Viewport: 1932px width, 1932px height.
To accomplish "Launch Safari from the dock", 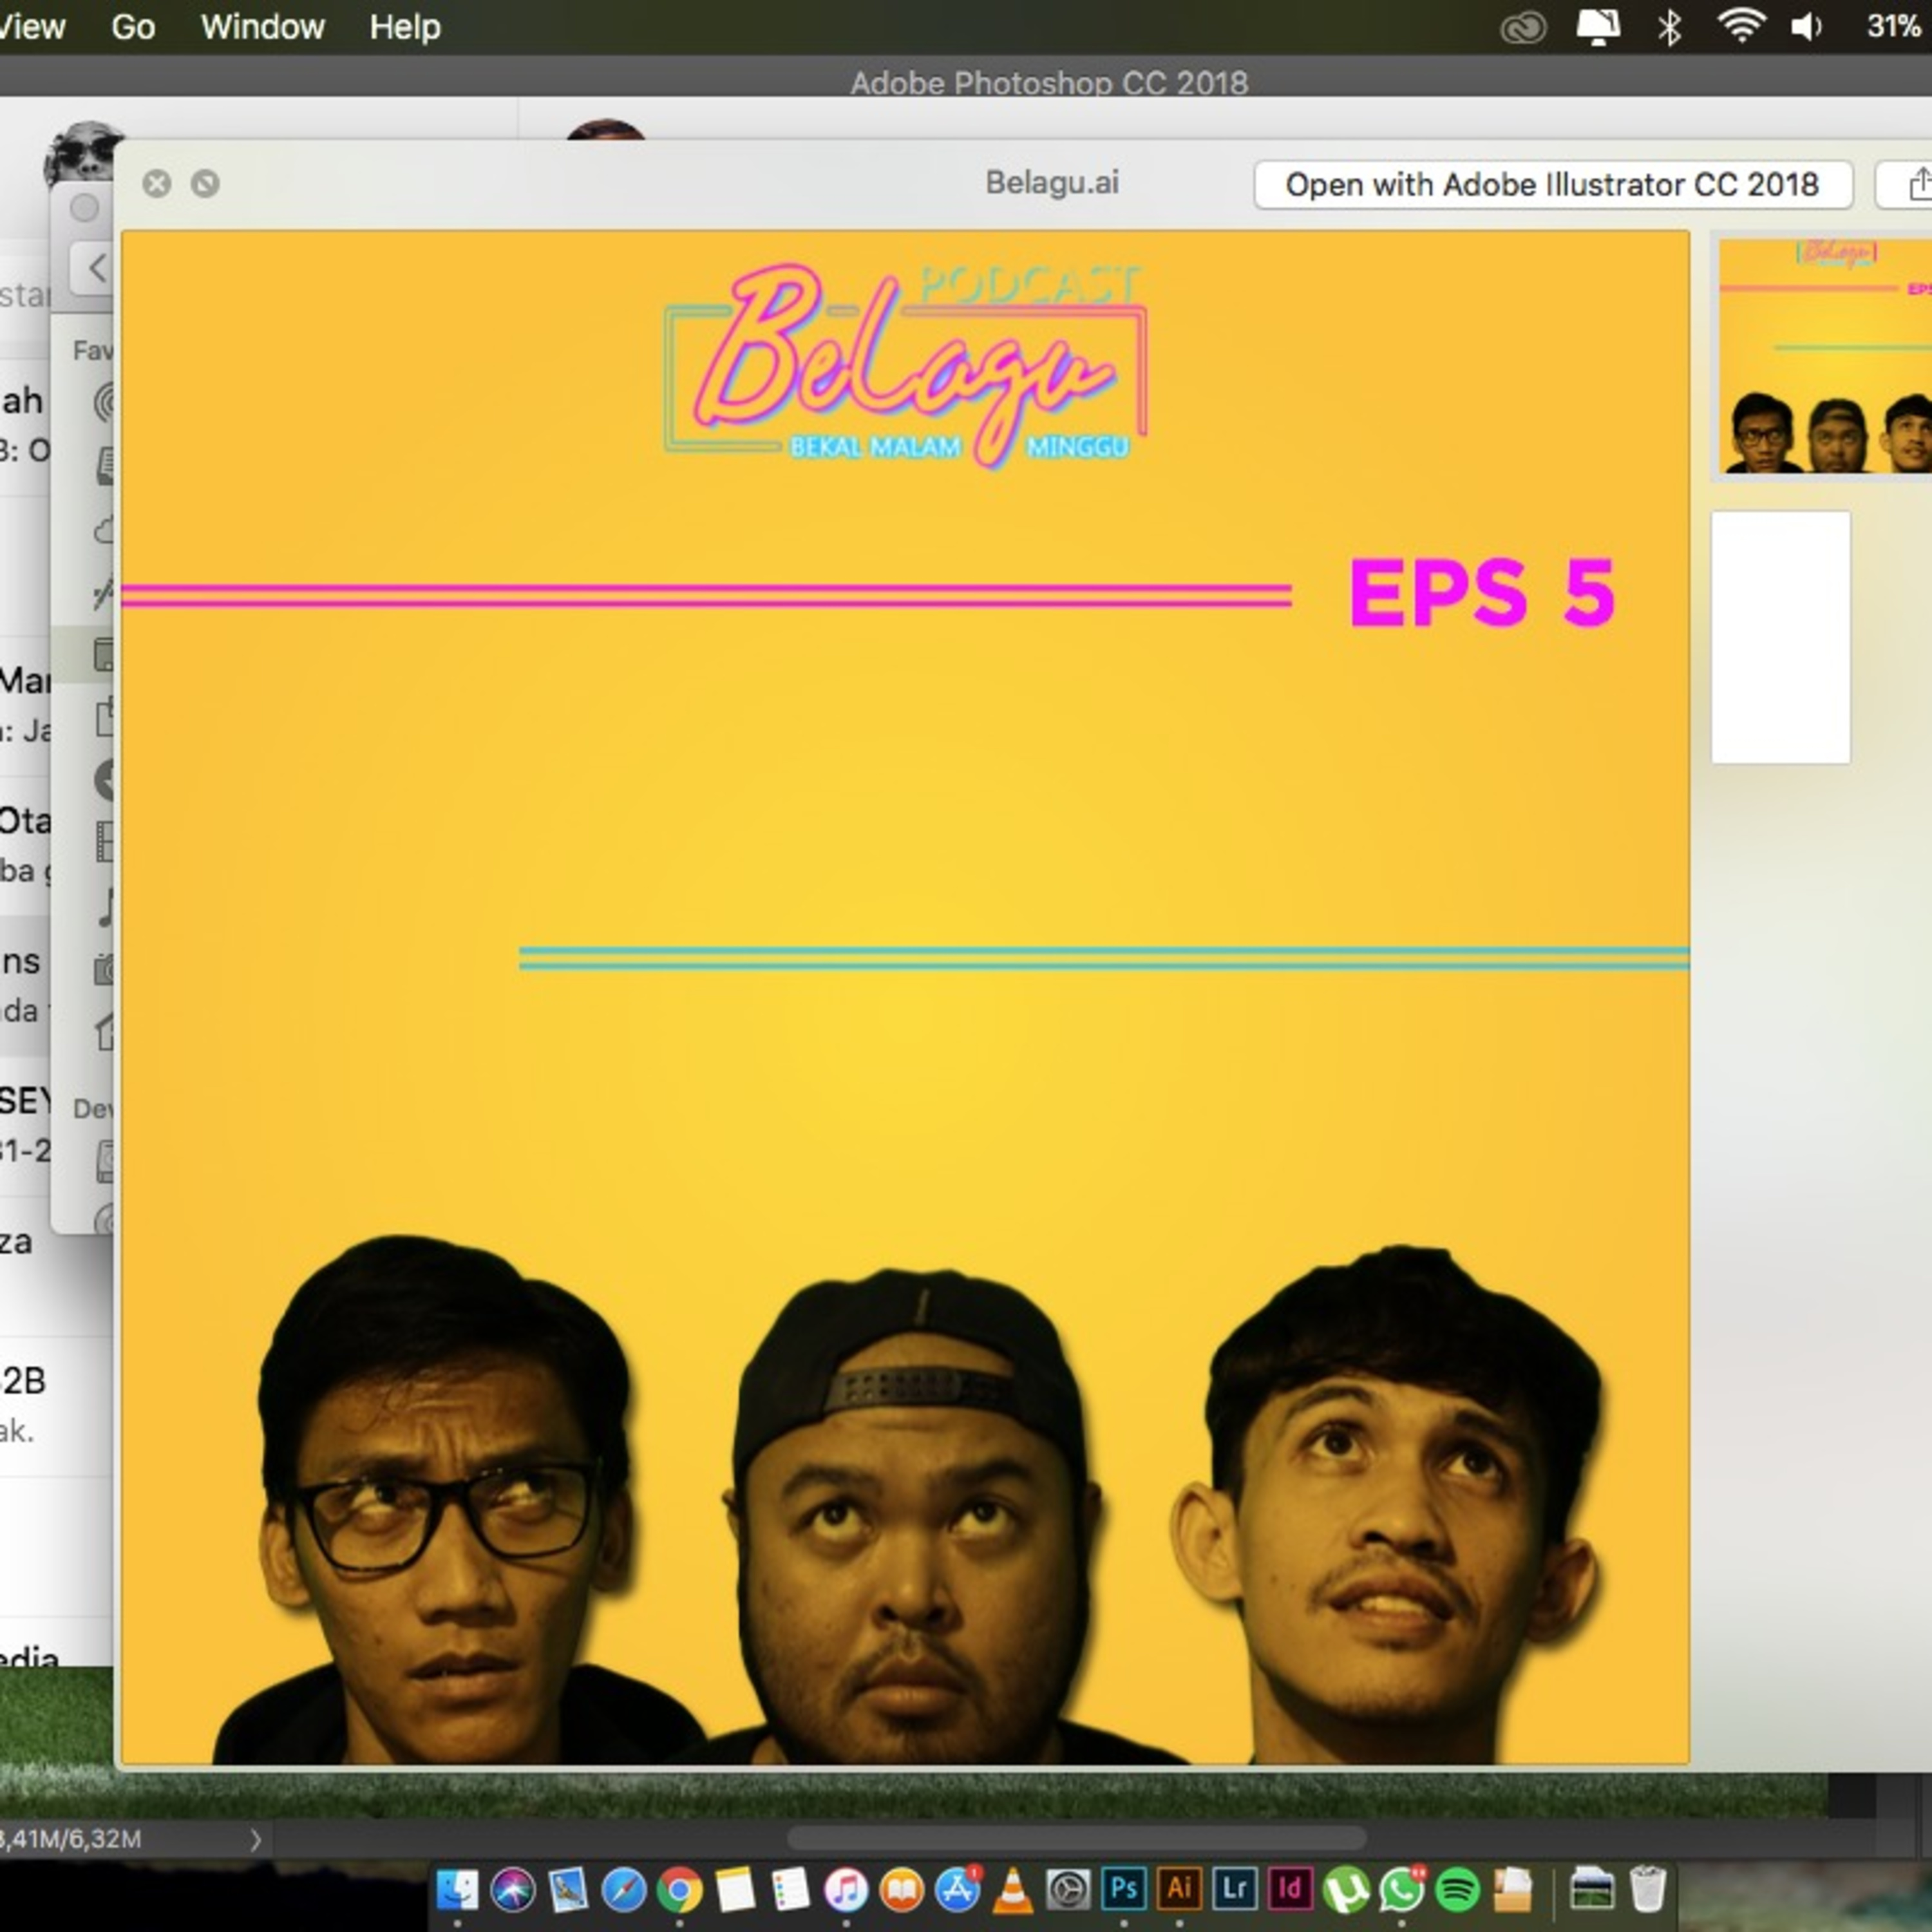I will pyautogui.click(x=624, y=1889).
